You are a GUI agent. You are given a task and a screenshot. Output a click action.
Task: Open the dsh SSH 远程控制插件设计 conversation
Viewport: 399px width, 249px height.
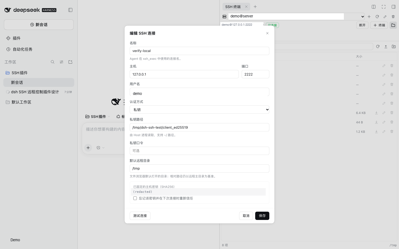tap(39, 92)
